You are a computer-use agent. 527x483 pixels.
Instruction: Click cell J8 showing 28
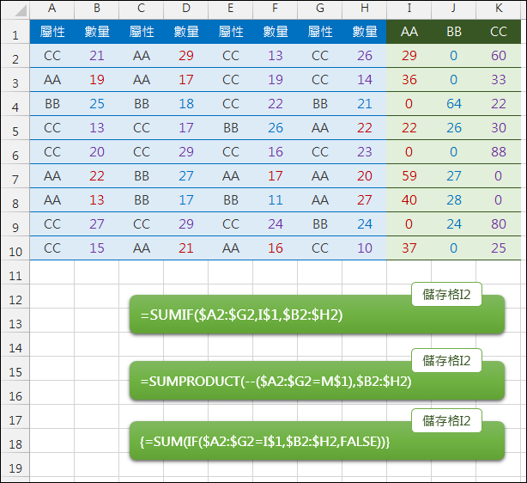[453, 200]
